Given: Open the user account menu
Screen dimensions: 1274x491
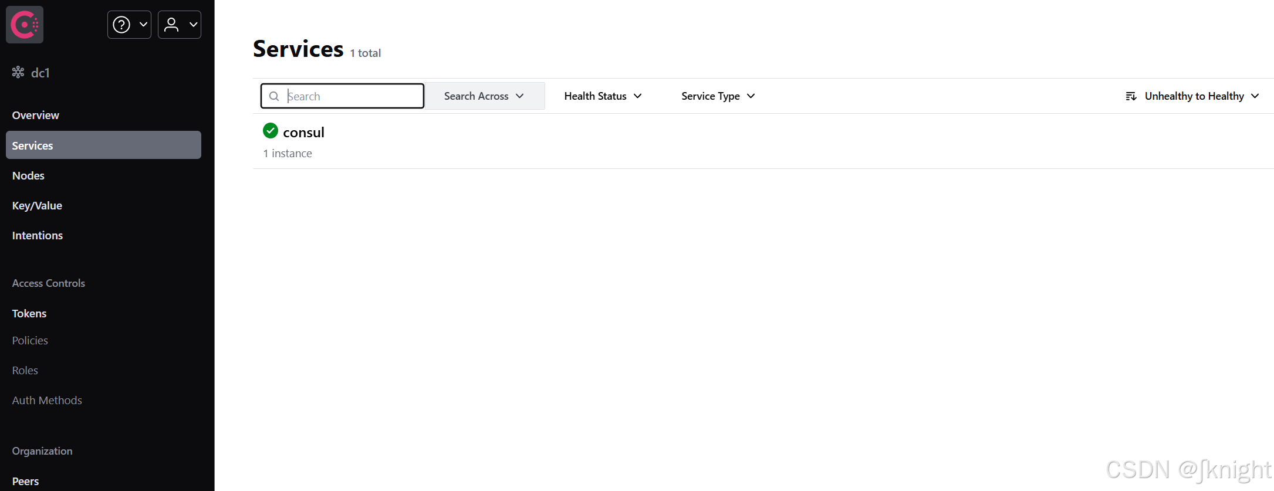Looking at the screenshot, I should pyautogui.click(x=180, y=25).
